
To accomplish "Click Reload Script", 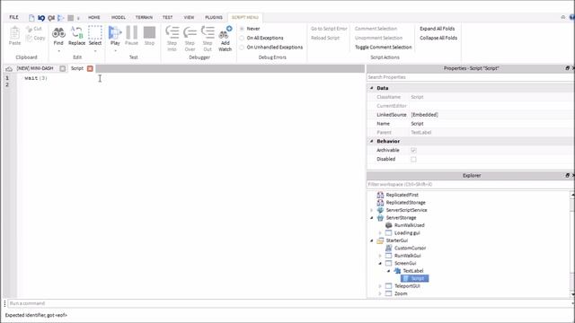I will 325,38.
